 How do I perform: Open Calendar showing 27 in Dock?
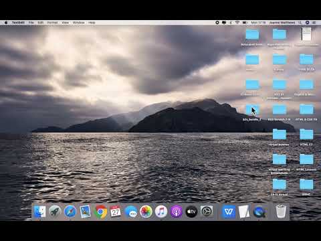[116, 212]
